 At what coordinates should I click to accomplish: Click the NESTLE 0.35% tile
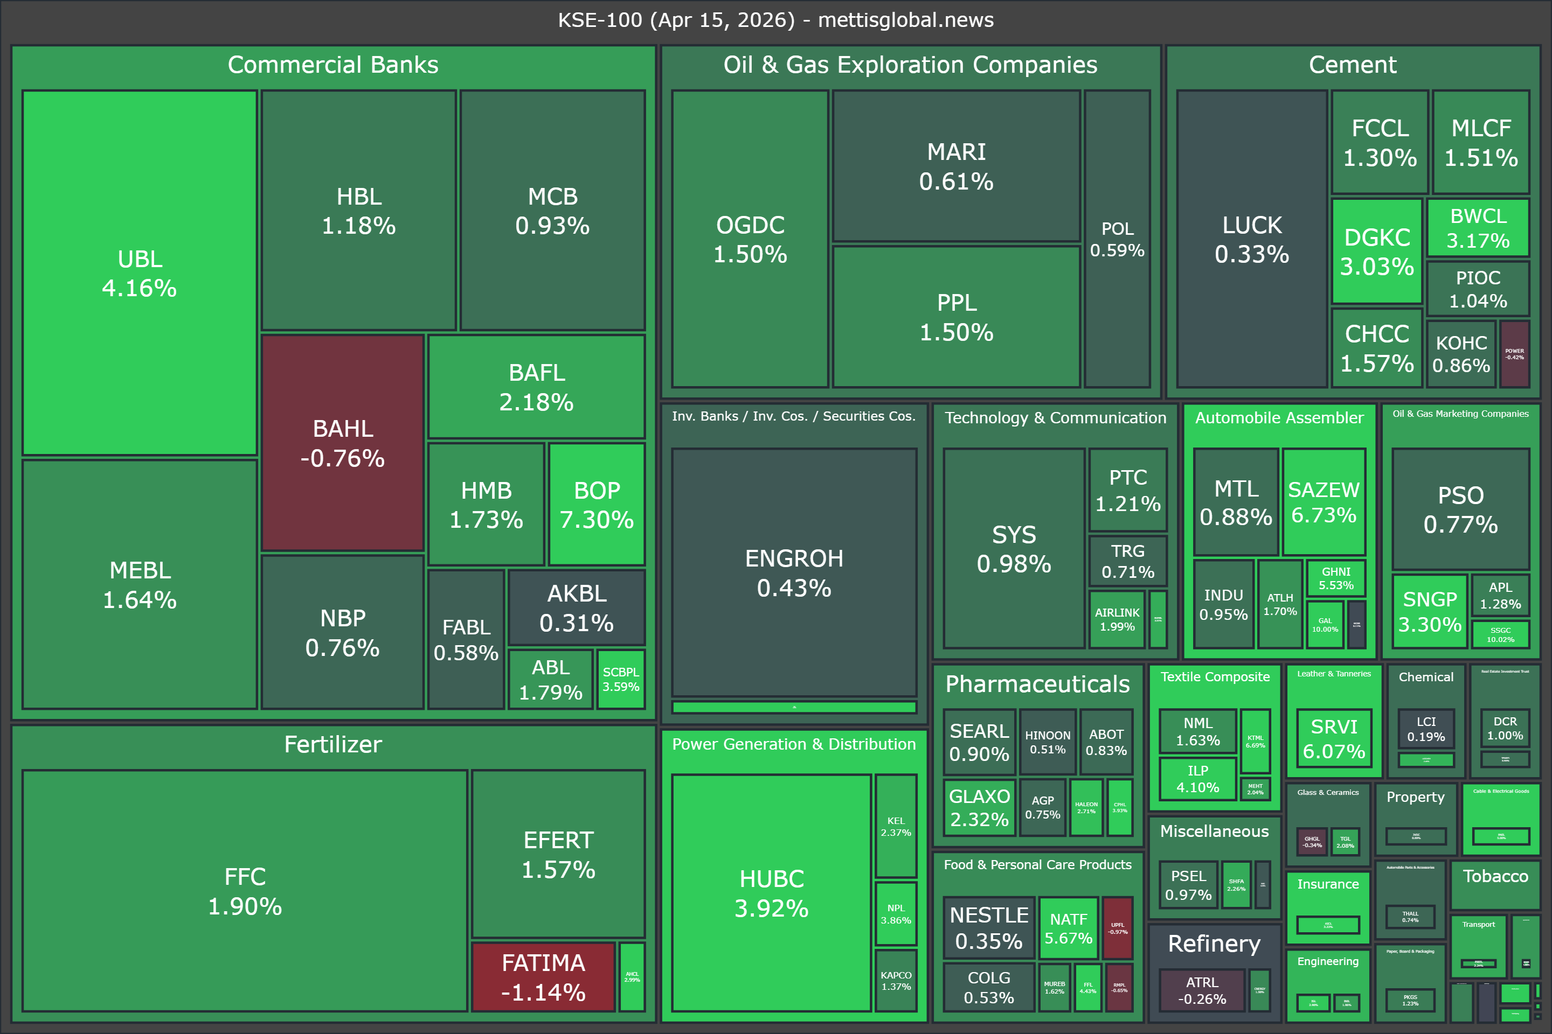[988, 927]
